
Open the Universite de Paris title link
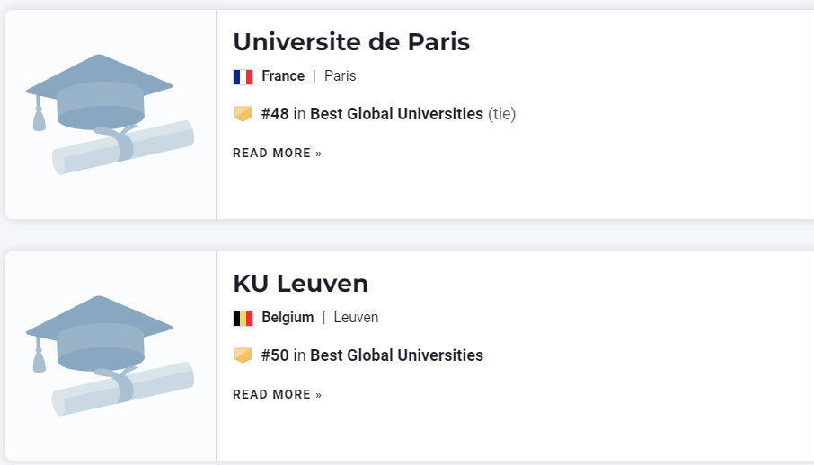[x=351, y=42]
